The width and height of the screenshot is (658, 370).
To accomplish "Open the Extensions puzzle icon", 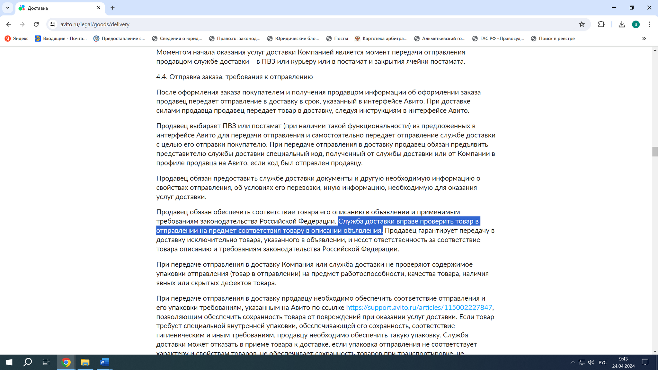I will [x=601, y=24].
